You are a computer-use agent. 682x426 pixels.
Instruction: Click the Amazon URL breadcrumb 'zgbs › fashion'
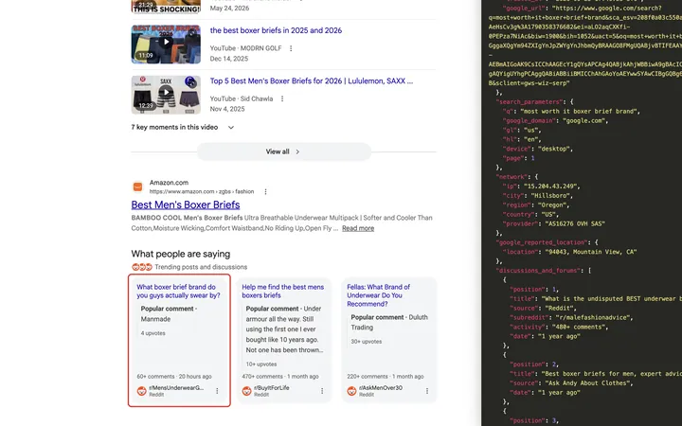(238, 191)
